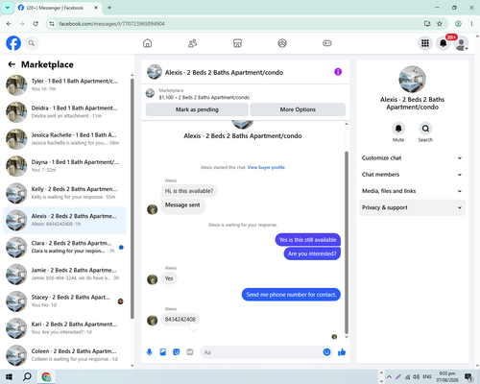Viewport: 480px width, 384px height.
Task: Click the 8434242408 message bubble
Action: point(180,319)
